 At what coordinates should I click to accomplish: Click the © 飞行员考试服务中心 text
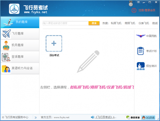coord(15,117)
